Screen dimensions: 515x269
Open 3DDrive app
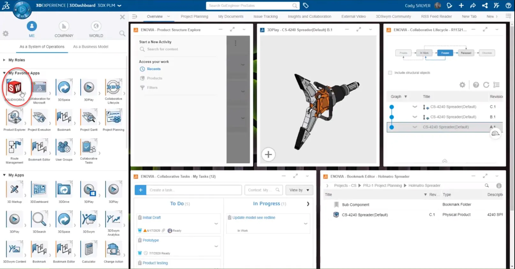[x=64, y=190]
